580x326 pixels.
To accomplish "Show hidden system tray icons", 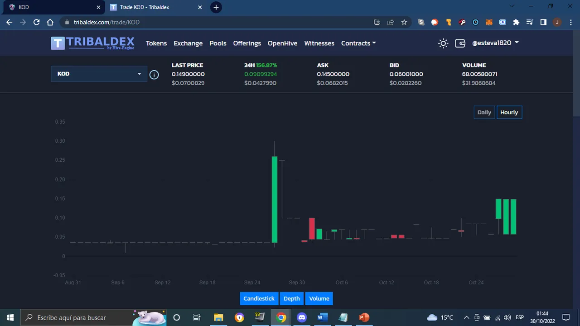I will 466,317.
